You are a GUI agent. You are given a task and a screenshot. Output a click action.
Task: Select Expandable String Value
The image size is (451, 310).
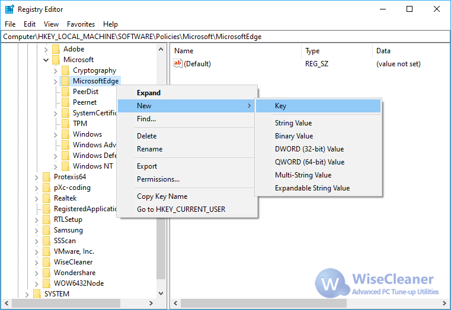318,188
